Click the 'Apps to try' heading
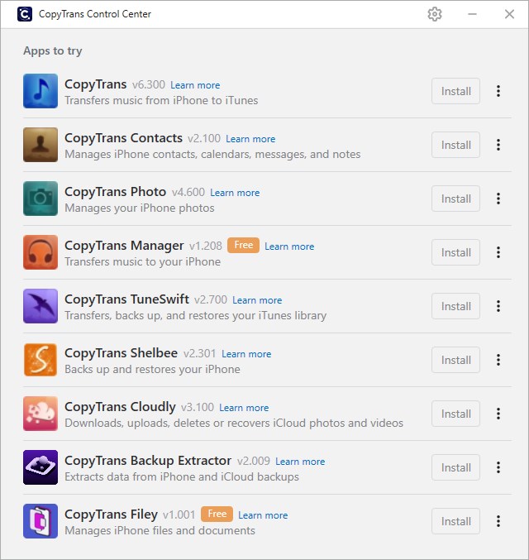The image size is (529, 560). tap(53, 50)
